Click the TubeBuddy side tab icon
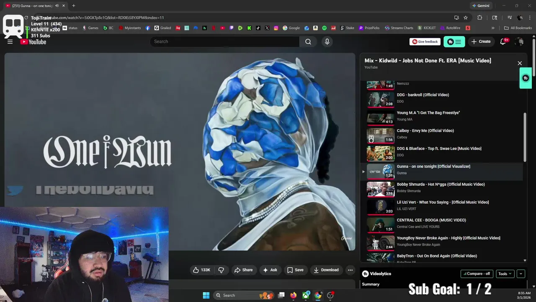The image size is (536, 302). 526,78
